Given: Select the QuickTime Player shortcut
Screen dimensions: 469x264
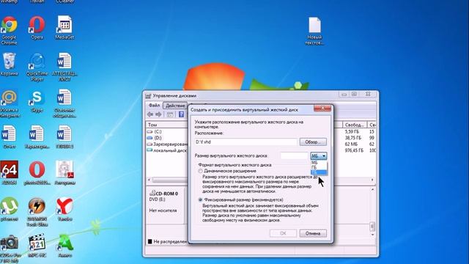Looking at the screenshot, I should point(37,67).
